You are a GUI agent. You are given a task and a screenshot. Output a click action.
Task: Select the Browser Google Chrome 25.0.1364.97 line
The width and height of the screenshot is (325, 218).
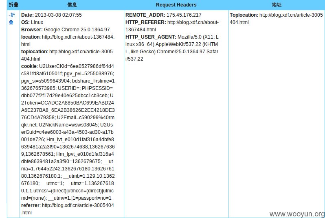tap(66, 30)
